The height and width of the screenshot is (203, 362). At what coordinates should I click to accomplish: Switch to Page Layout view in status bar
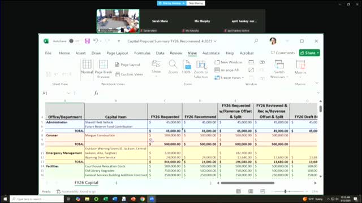click(x=251, y=191)
